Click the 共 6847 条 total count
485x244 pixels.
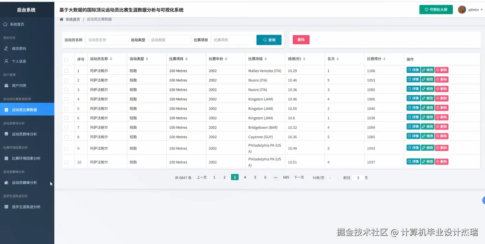pyautogui.click(x=183, y=178)
